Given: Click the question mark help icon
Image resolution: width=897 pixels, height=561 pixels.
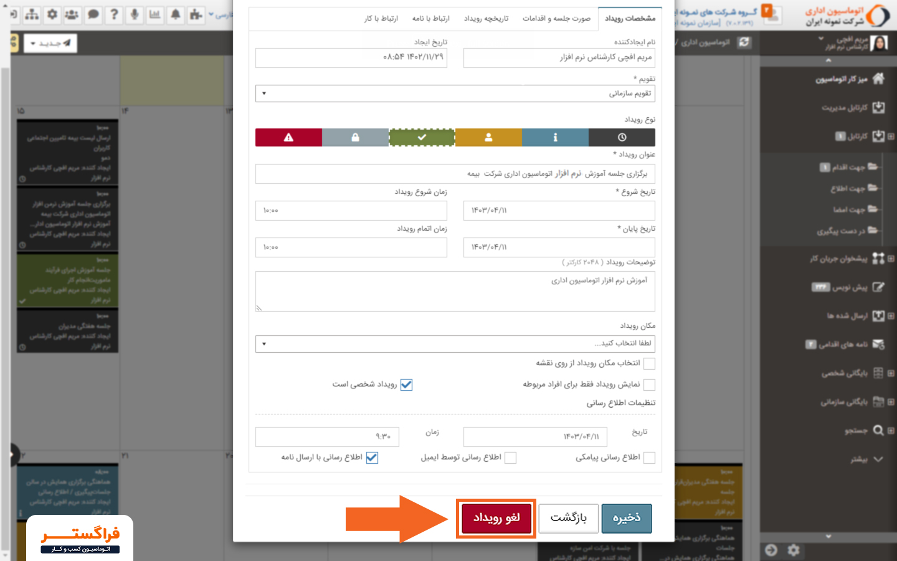Looking at the screenshot, I should pyautogui.click(x=114, y=14).
